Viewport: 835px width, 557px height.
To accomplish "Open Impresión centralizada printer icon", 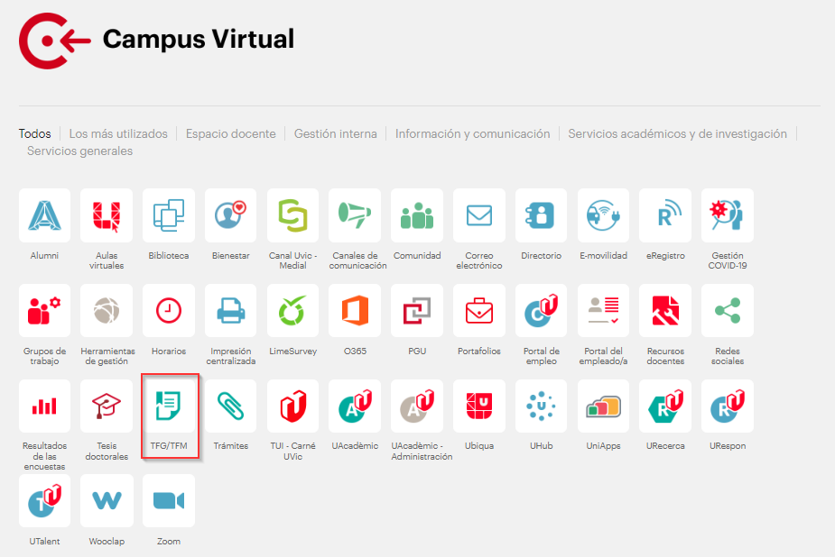I will click(230, 310).
